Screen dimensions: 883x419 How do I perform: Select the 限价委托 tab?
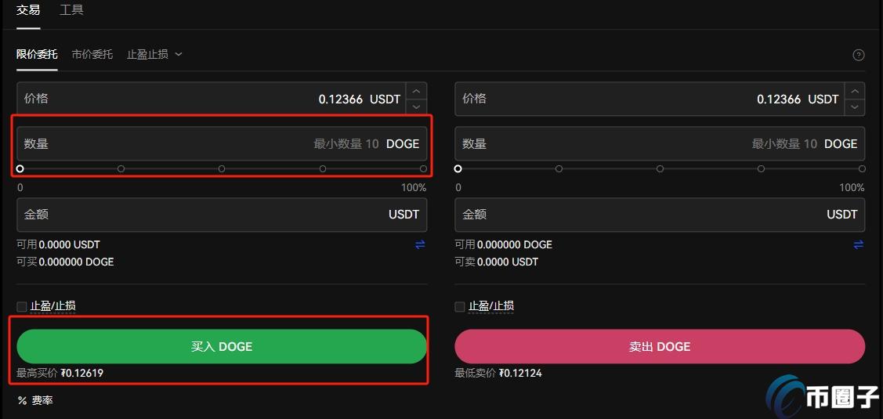tap(37, 55)
